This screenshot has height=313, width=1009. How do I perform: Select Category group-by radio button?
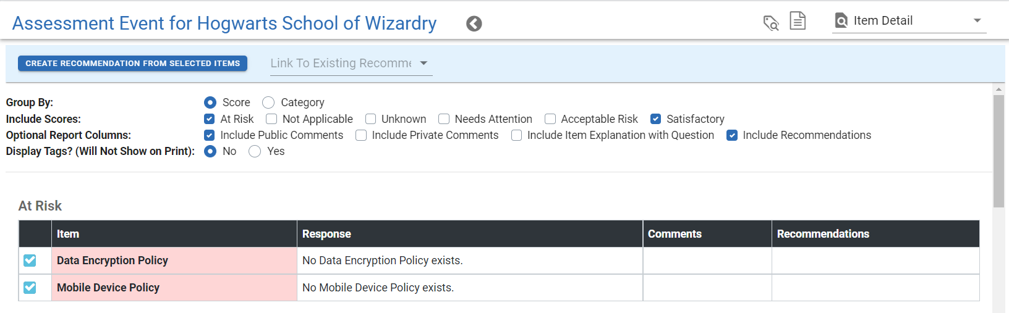click(268, 102)
